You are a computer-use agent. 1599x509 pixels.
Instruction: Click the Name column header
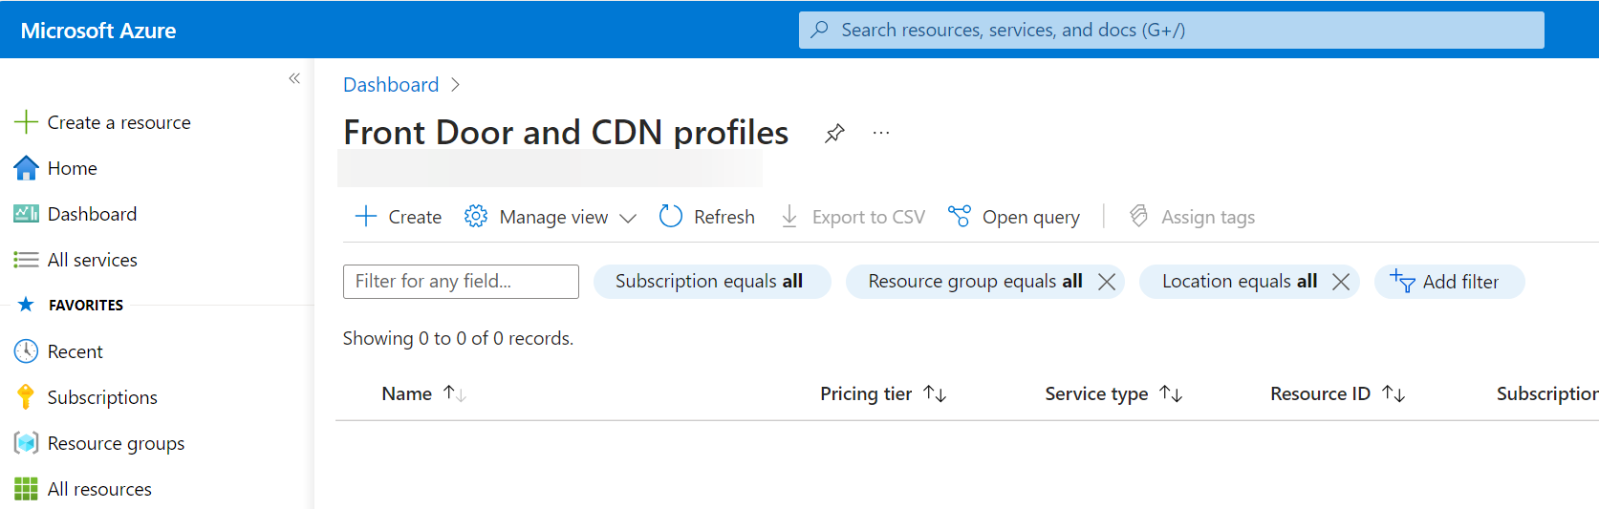click(x=407, y=393)
